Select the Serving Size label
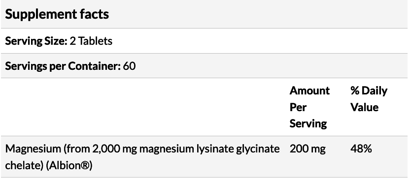 click(x=36, y=41)
